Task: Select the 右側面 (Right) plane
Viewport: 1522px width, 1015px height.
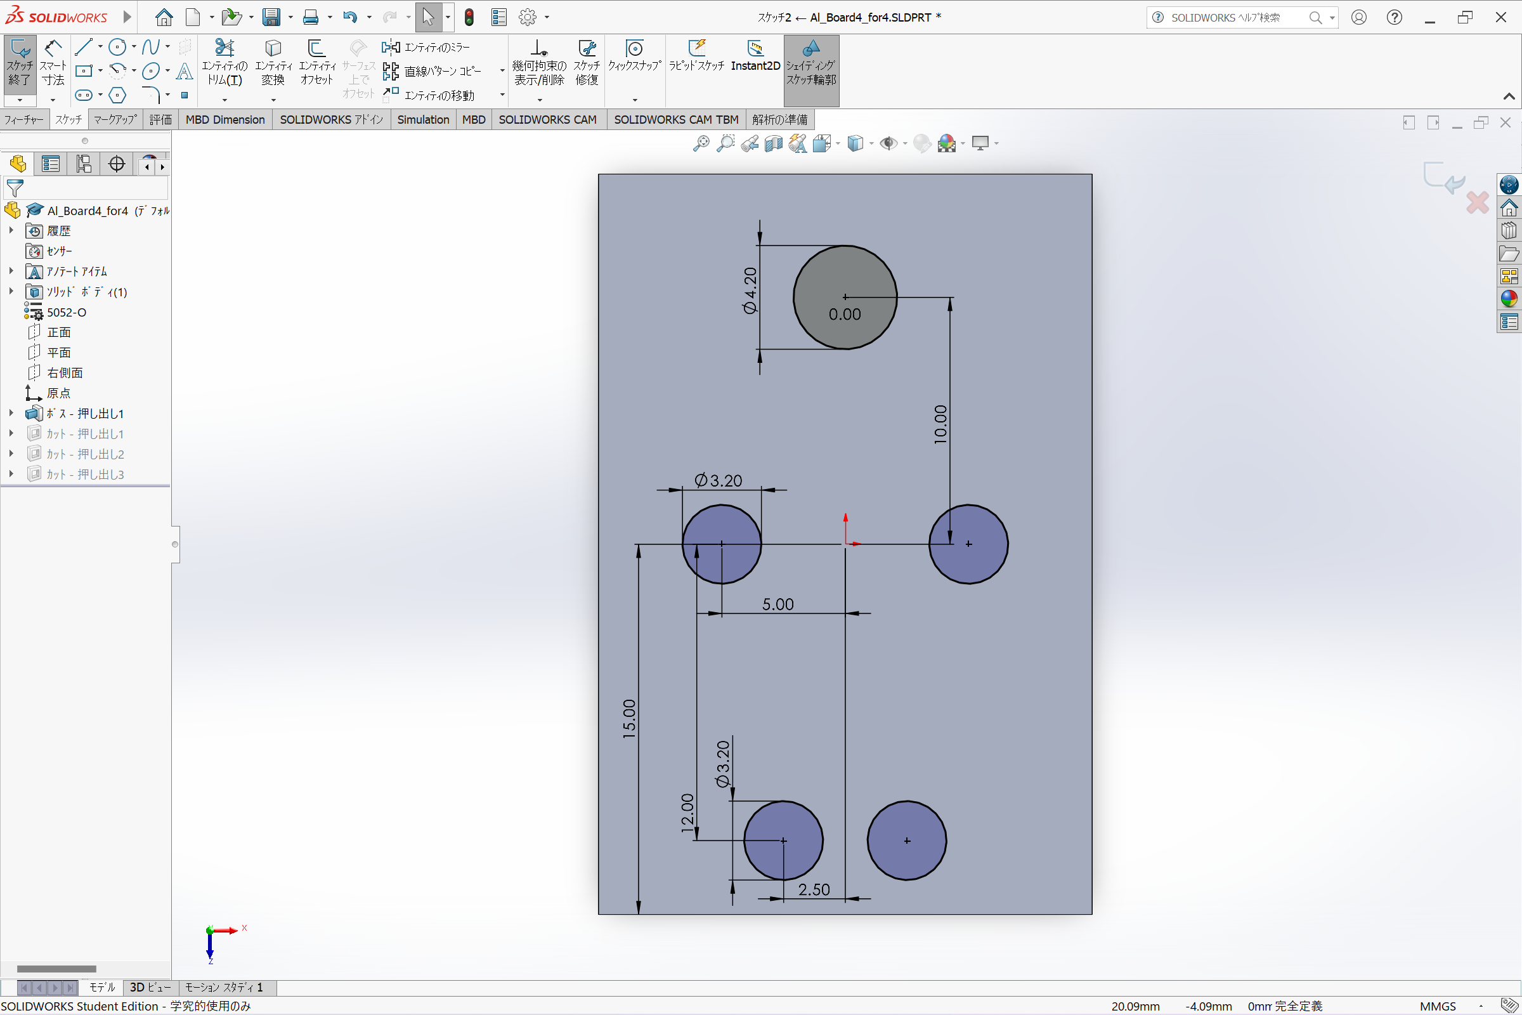Action: click(x=65, y=373)
